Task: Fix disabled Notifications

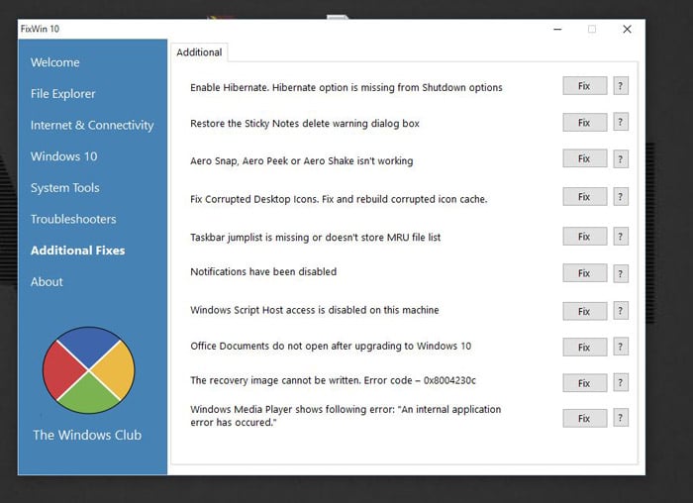Action: point(585,273)
